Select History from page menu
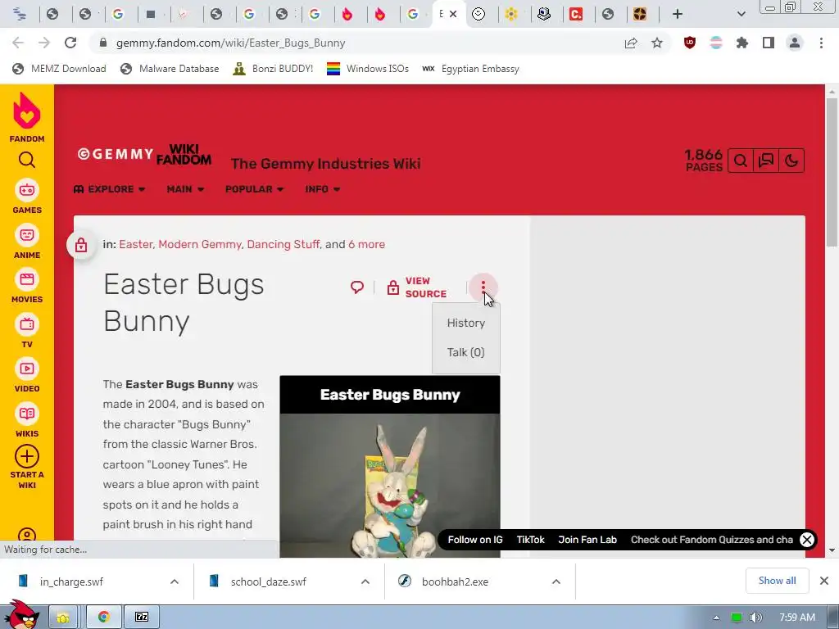The width and height of the screenshot is (839, 629). (466, 323)
